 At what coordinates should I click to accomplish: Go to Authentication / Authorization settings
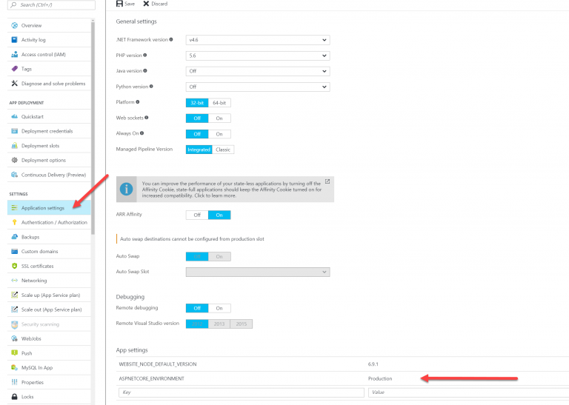pos(54,222)
